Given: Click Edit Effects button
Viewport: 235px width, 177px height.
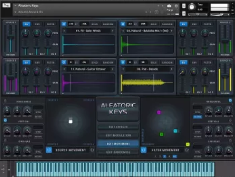Looking at the screenshot, I should coord(118,127).
